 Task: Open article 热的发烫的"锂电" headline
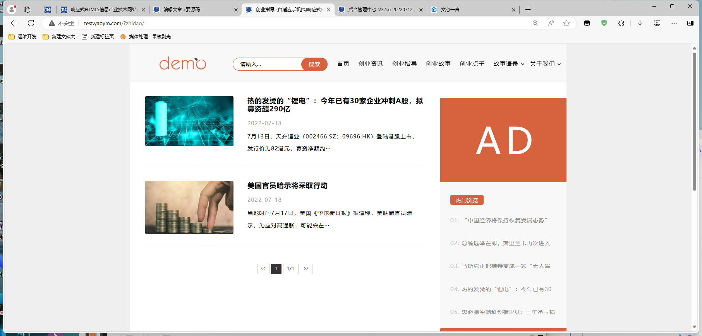335,105
